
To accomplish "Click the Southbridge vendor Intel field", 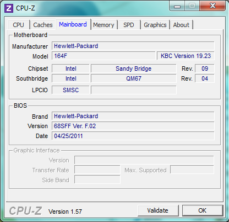I will tap(70, 78).
